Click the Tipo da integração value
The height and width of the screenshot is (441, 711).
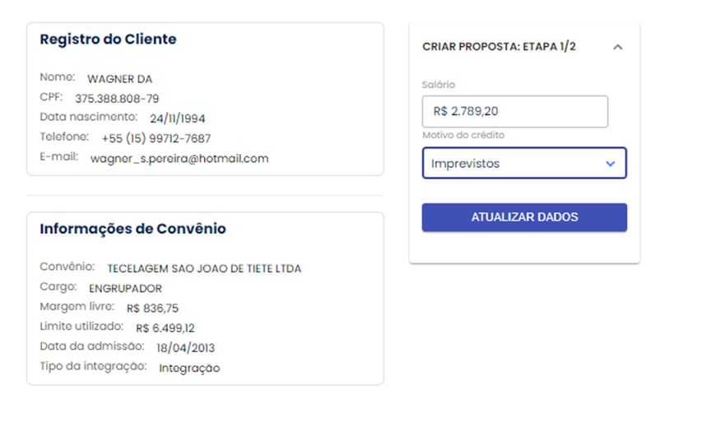click(x=189, y=368)
